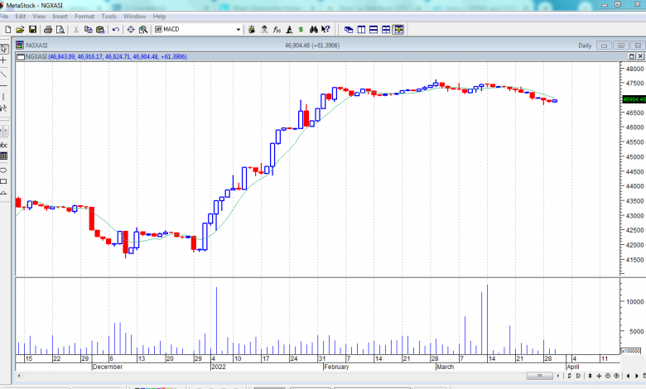Open the Indicator Builder f(x) icon

277,29
